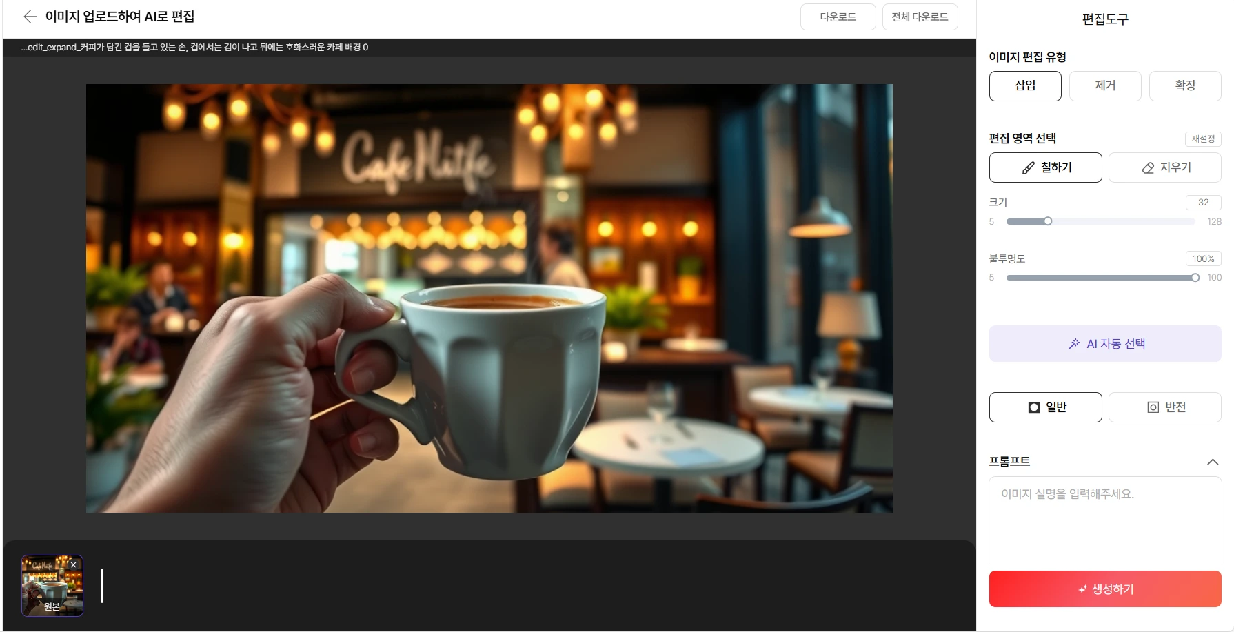This screenshot has height=632, width=1234.
Task: Select the 지우기 eraser tool
Action: [1164, 167]
